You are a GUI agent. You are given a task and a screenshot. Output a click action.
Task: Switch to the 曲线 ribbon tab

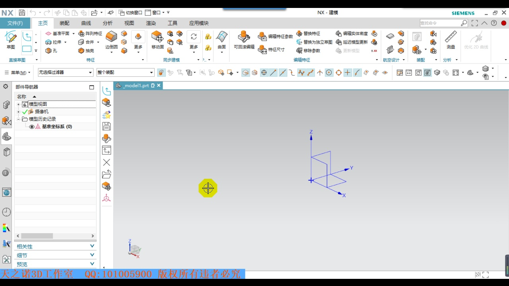coord(86,23)
